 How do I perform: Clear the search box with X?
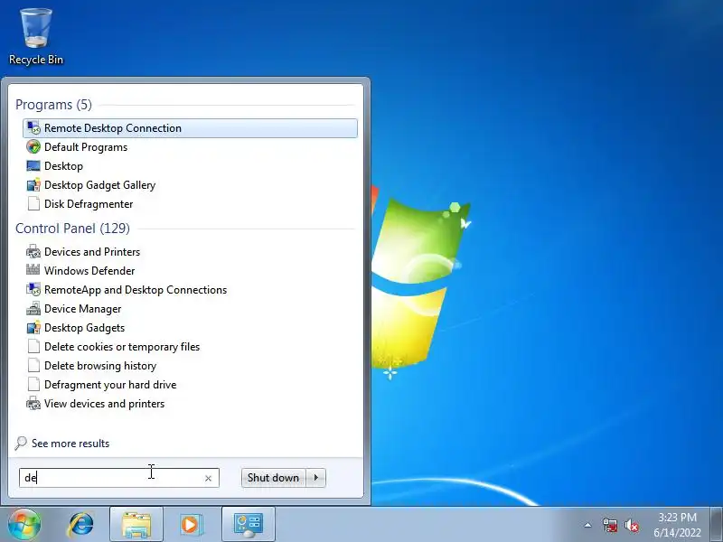click(209, 479)
